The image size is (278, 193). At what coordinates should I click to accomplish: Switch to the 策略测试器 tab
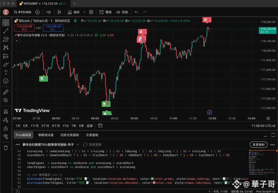46,135
